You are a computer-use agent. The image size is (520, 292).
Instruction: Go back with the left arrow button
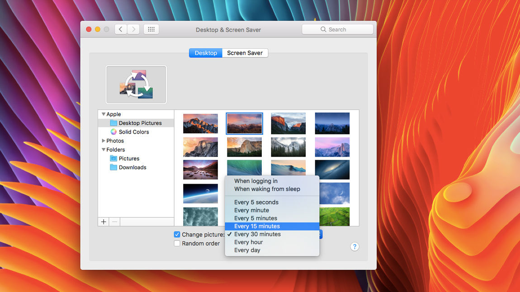tap(120, 29)
